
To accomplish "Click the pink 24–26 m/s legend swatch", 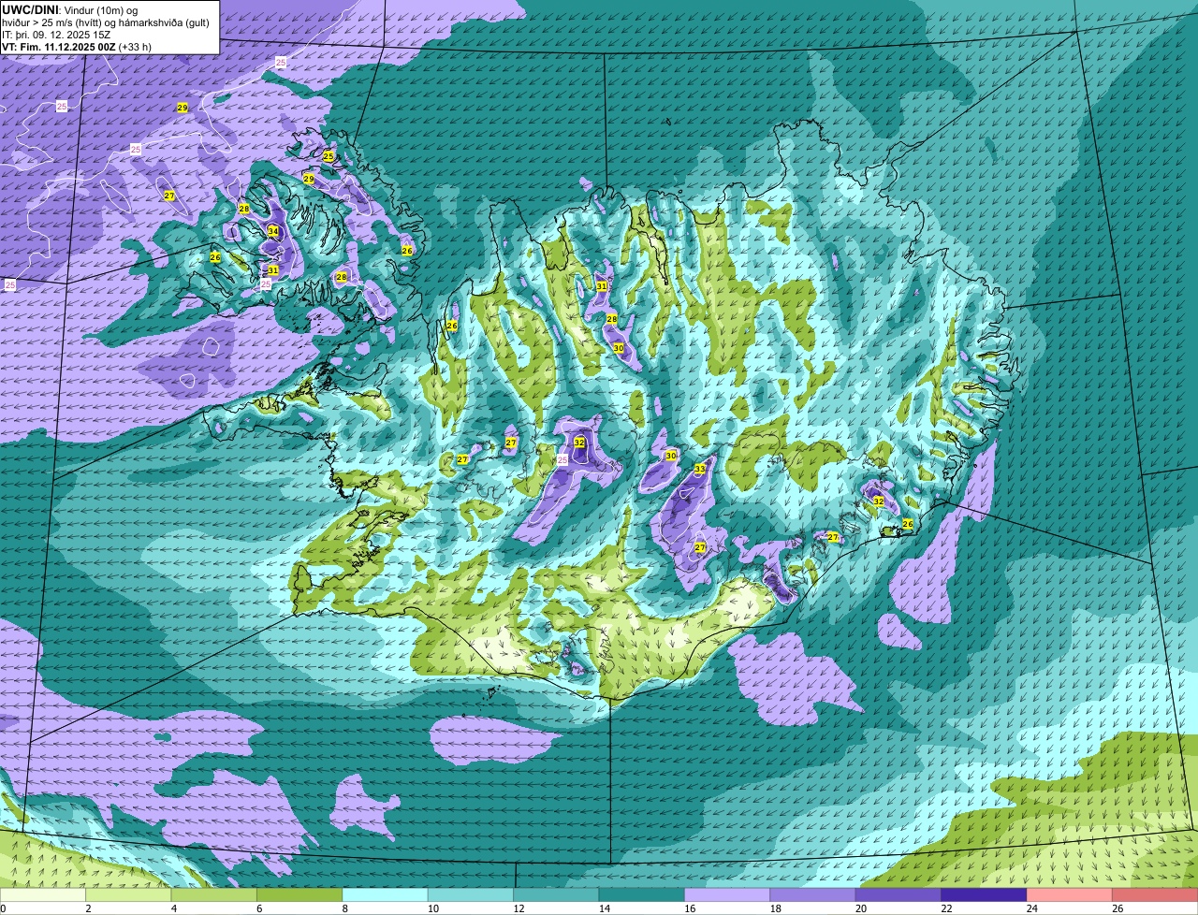I will (x=1070, y=894).
